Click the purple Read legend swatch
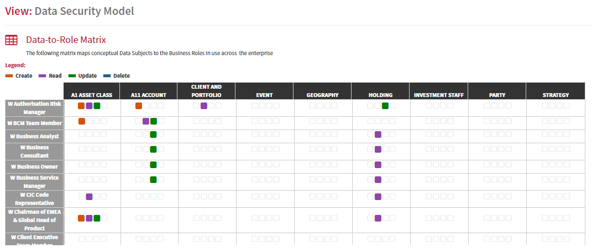The width and height of the screenshot is (592, 248). (x=43, y=76)
